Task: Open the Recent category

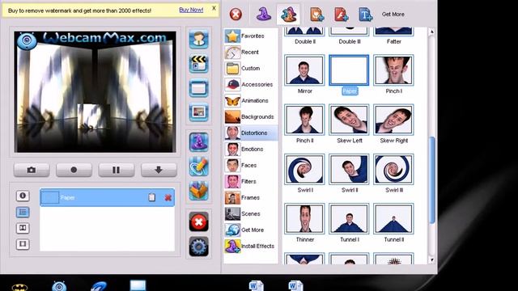Action: click(x=250, y=52)
